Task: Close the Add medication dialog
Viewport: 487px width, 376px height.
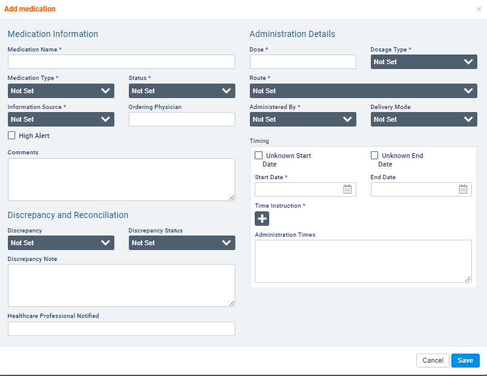Action: pos(479,9)
